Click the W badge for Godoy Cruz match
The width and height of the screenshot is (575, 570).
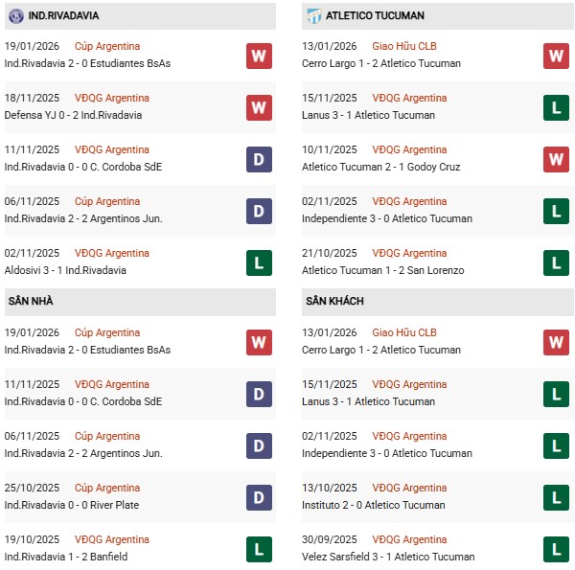coord(557,159)
